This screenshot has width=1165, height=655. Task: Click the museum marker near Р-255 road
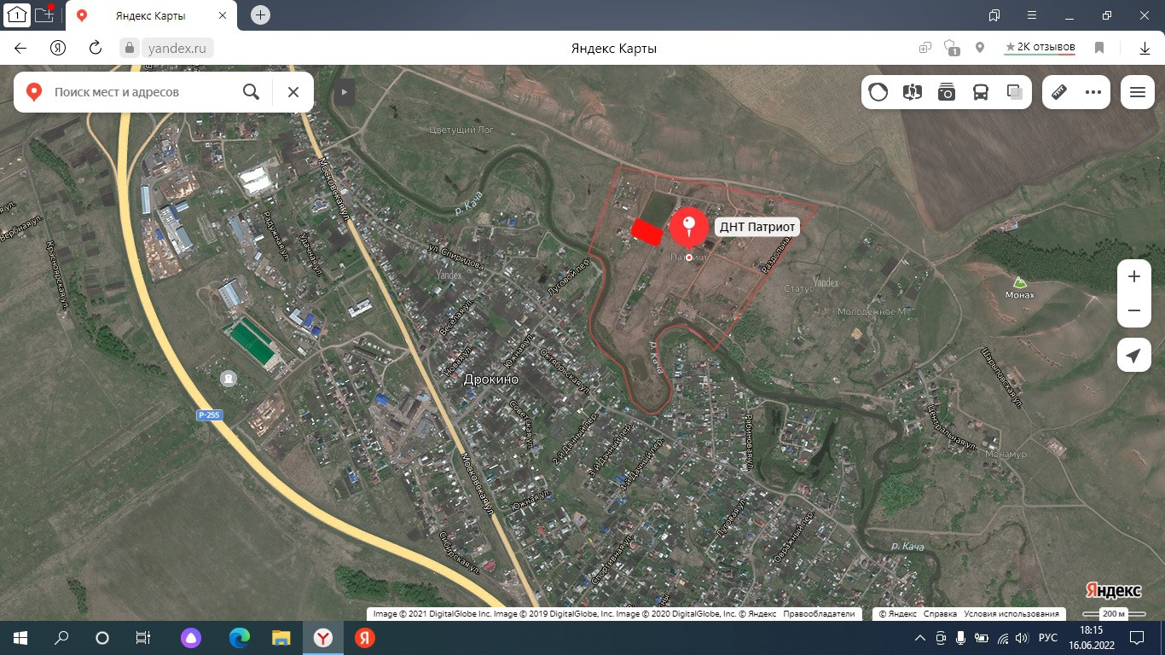point(229,378)
